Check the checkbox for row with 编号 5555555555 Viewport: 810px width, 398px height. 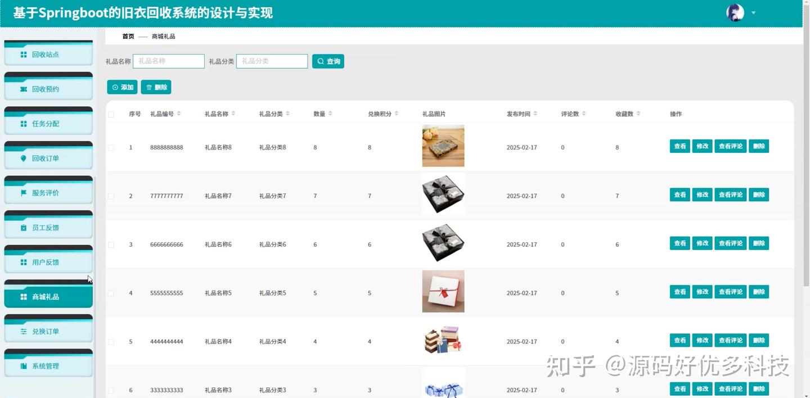point(110,292)
